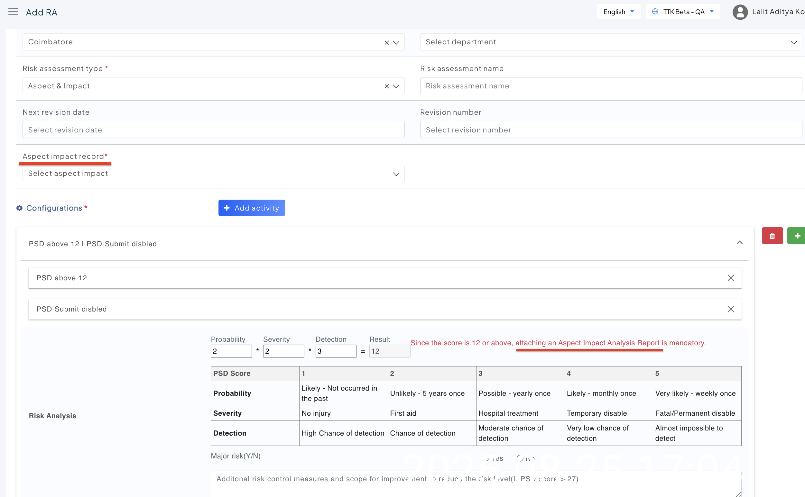This screenshot has height=497, width=805.
Task: Collapse the PSD above 12 activity panel
Action: click(x=740, y=243)
